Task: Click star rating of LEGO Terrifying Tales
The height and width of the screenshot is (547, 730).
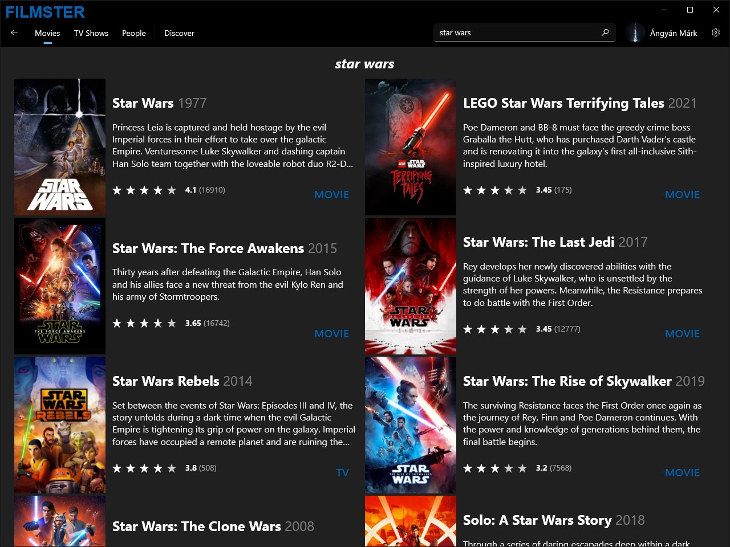Action: [x=495, y=190]
